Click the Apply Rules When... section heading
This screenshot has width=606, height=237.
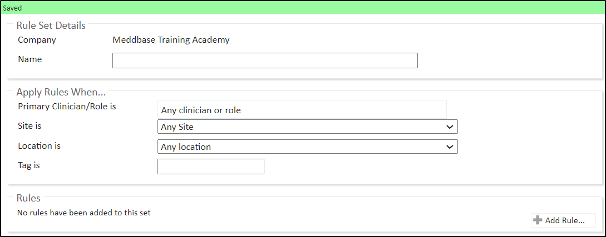pos(61,93)
